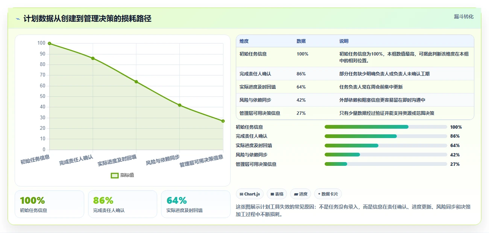
Task: Click the chart data point at 42
Action: [x=179, y=105]
